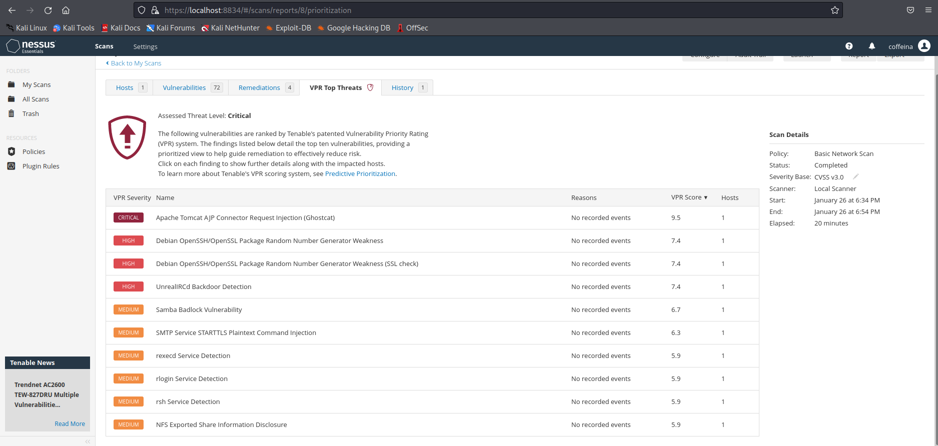Collapse the sidebar with double chevron
Image resolution: width=938 pixels, height=446 pixels.
click(88, 441)
